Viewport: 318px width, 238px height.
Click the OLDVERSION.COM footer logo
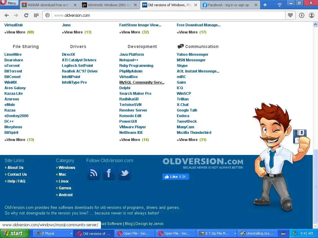tap(203, 163)
